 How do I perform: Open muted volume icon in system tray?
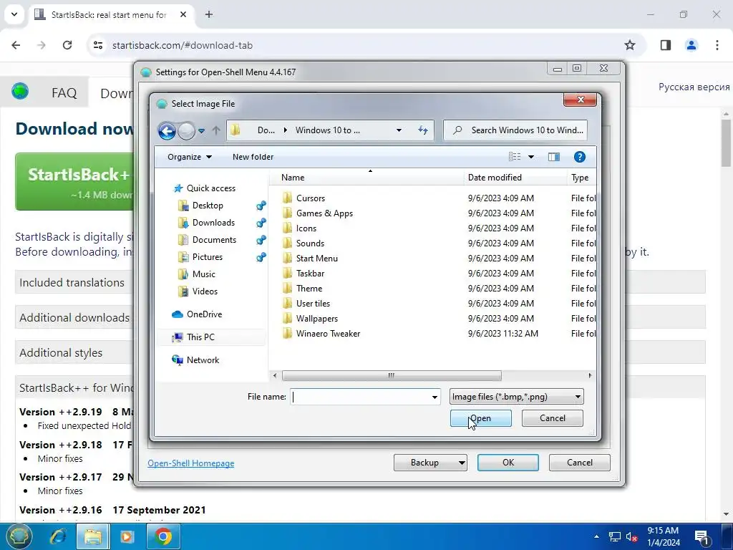tap(632, 537)
